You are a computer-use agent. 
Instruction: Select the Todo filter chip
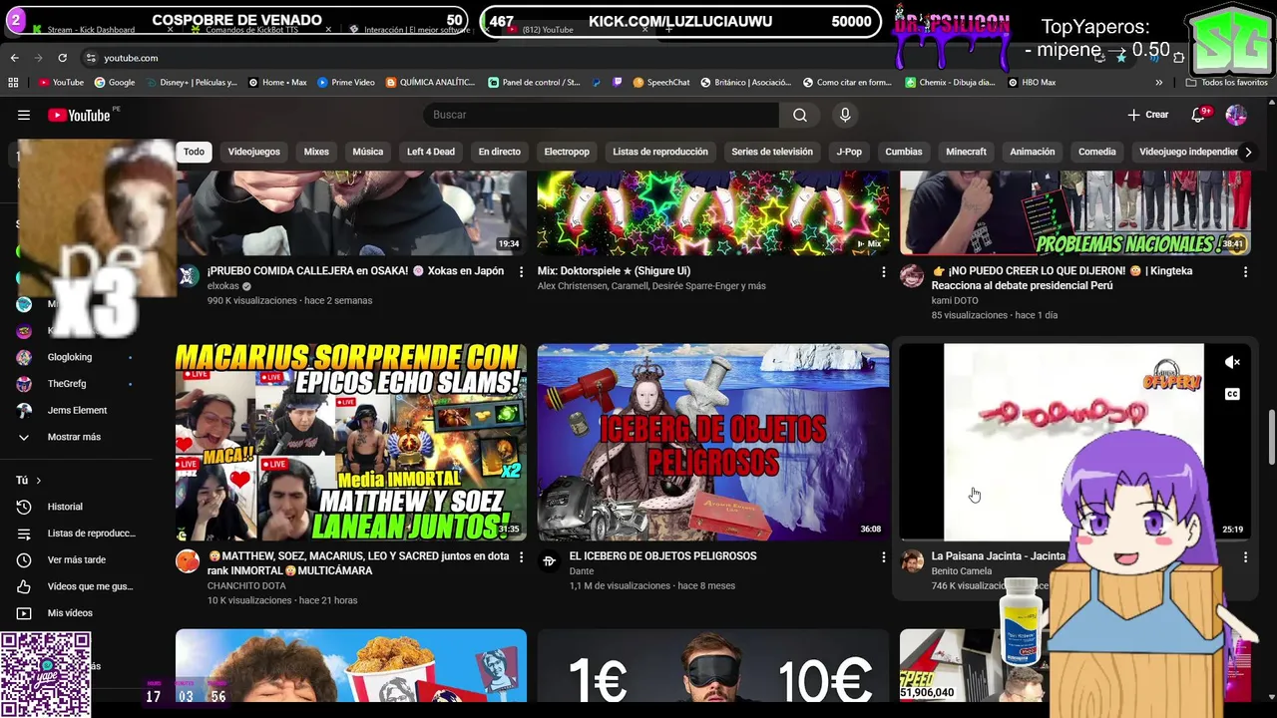194,152
